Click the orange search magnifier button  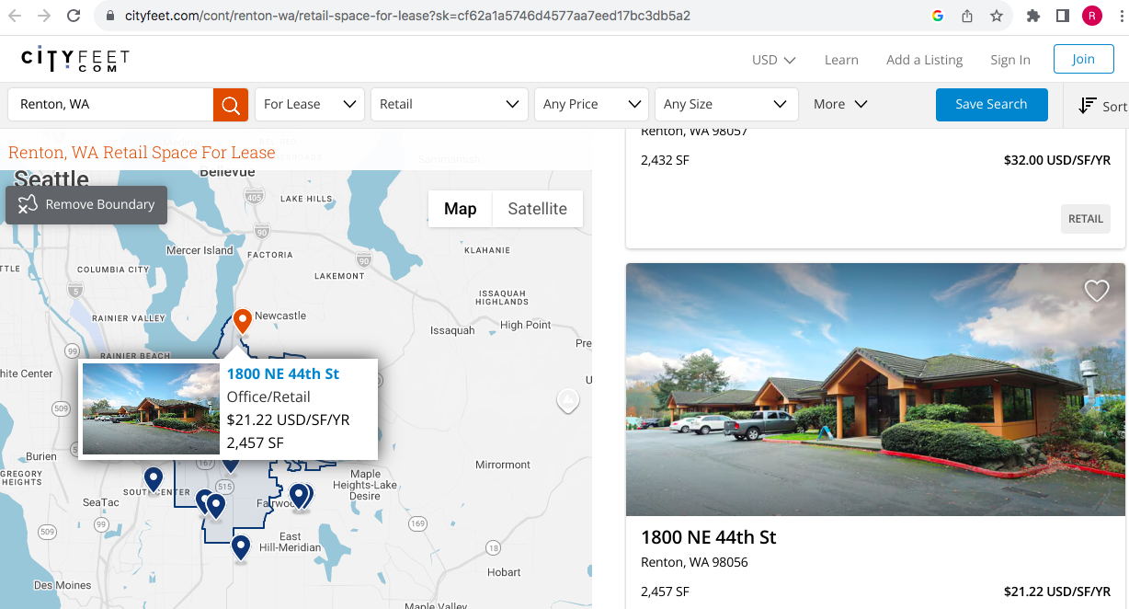[231, 104]
